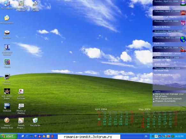Image resolution: width=186 pixels, height=139 pixels.
Task: Launch the DeskLook shortcut icon
Action: coord(7,107)
